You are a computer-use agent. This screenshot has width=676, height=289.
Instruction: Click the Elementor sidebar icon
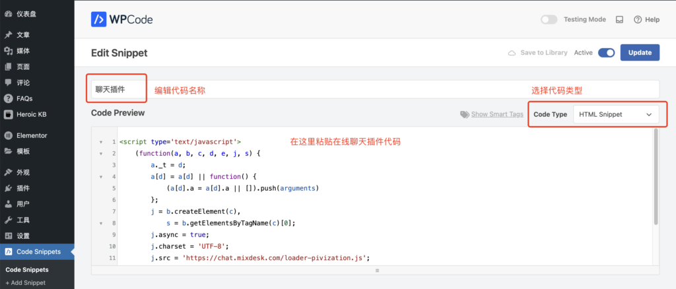coord(8,135)
